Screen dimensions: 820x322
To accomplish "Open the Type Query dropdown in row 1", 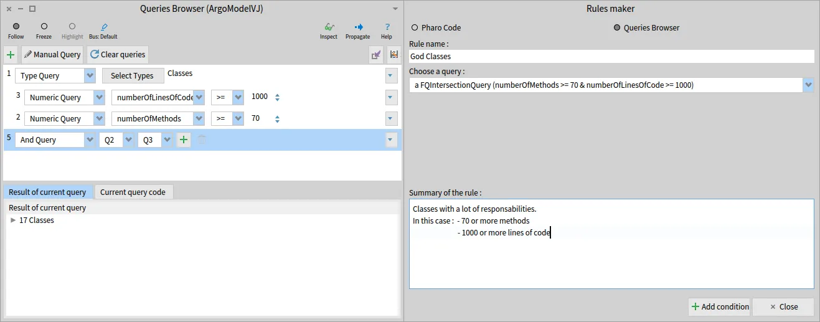I will 90,76.
